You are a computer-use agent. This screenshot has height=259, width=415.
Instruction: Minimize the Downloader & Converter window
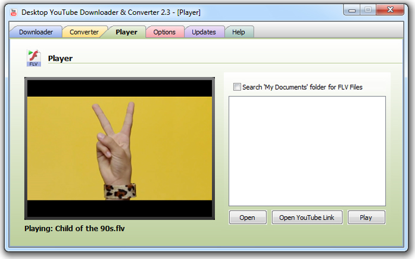[352, 10]
